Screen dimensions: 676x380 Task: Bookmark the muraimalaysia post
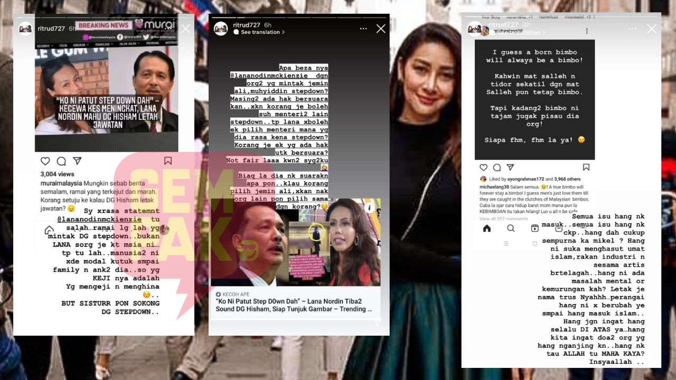pyautogui.click(x=168, y=161)
